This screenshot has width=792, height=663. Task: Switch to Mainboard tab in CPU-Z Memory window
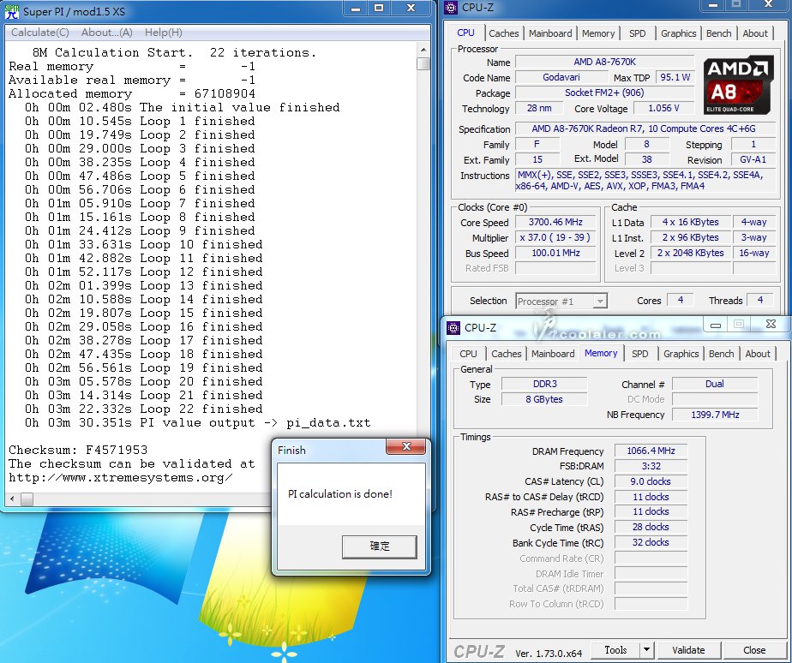tap(553, 354)
